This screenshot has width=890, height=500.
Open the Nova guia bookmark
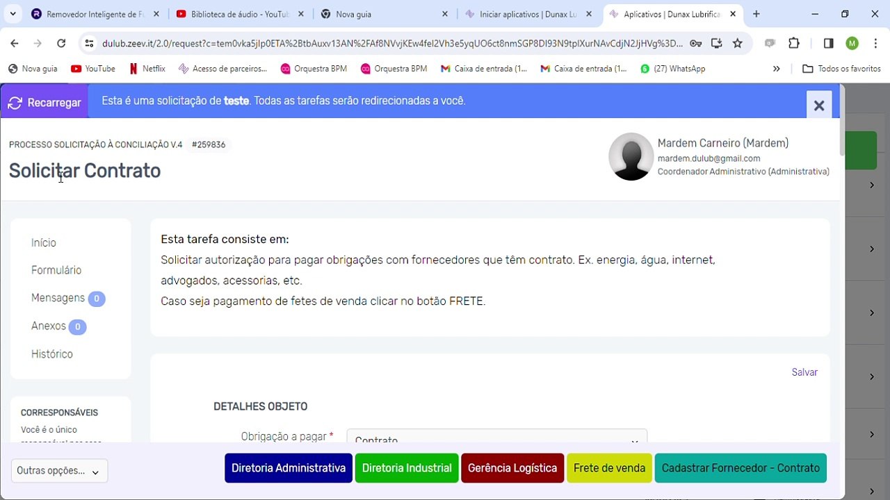[x=33, y=69]
